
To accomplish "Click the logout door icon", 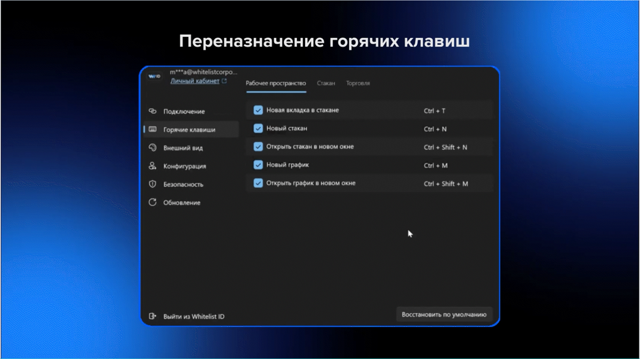I will tap(153, 316).
